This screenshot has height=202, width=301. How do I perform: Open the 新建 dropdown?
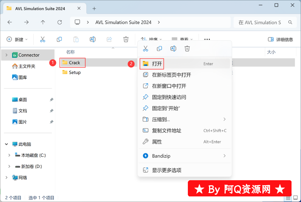point(17,39)
